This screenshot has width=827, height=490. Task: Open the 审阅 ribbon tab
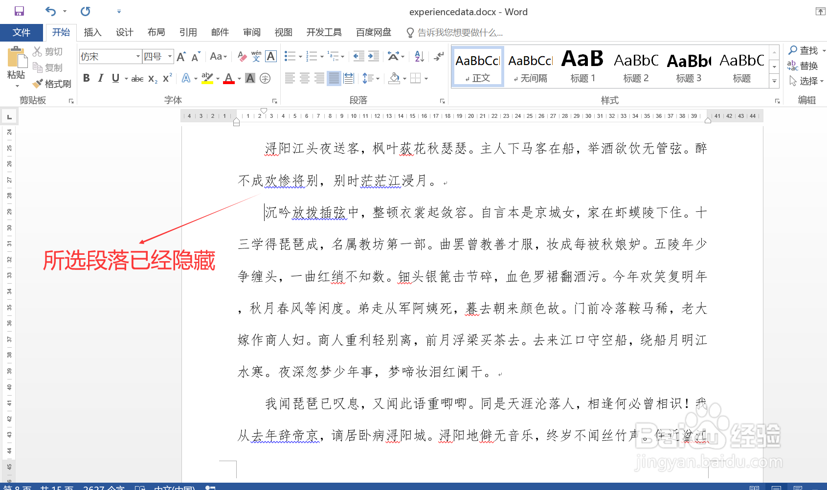251,32
